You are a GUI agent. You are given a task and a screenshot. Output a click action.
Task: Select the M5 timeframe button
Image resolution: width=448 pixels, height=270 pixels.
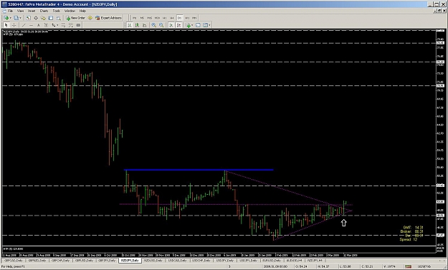point(142,18)
